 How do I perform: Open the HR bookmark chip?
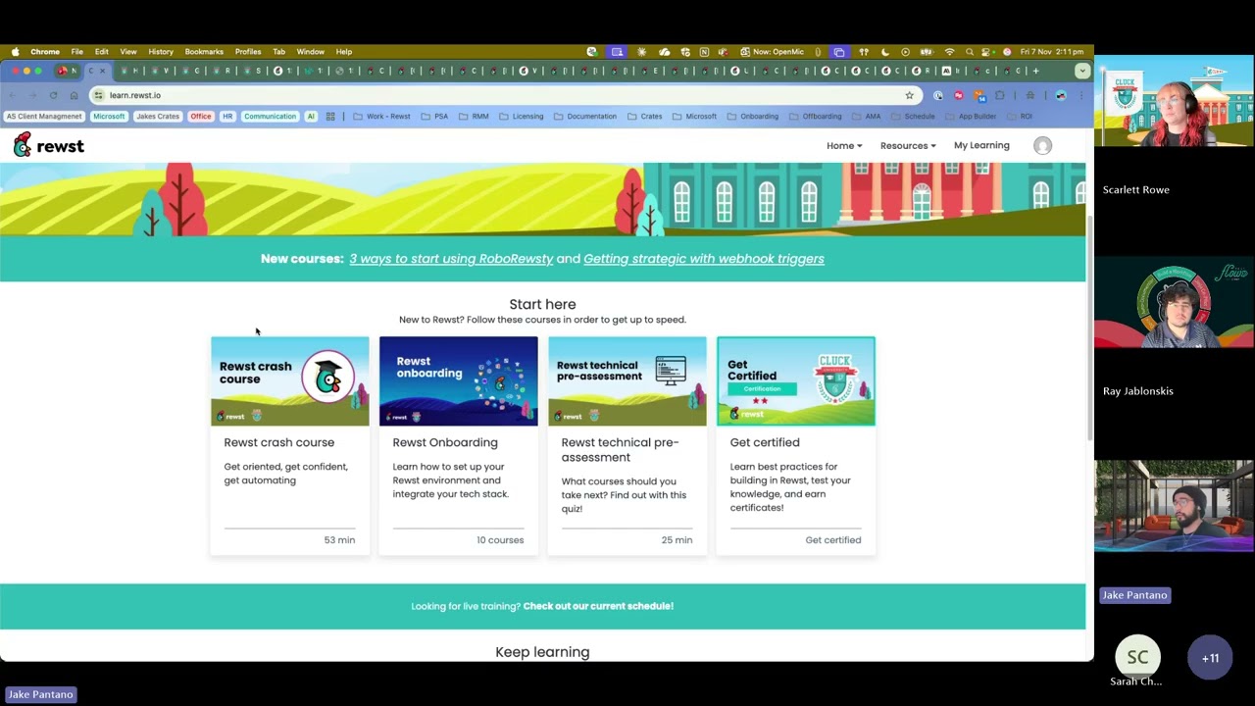[x=227, y=116]
